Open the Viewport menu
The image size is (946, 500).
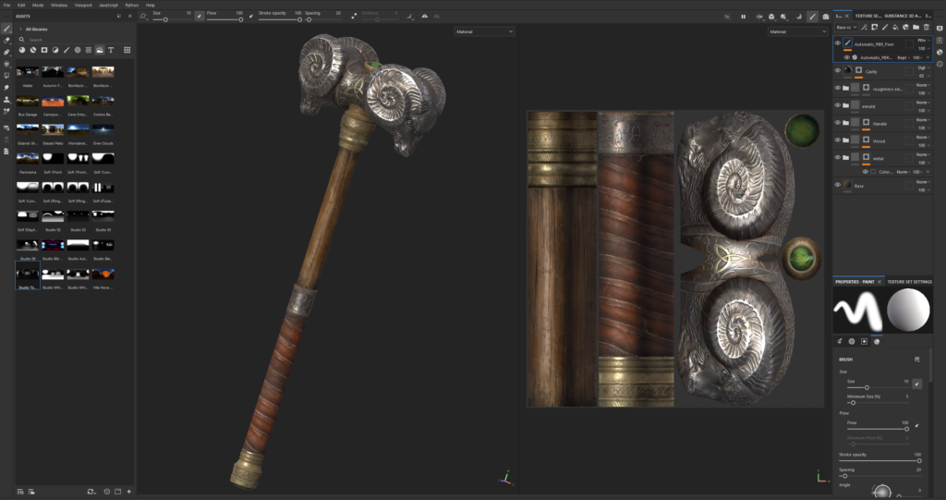pos(82,5)
